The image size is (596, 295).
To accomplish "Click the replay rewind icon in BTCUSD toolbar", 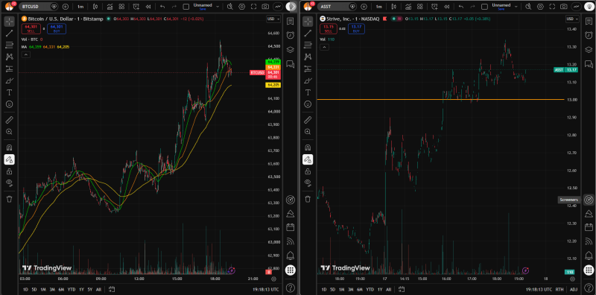I will click(x=148, y=7).
